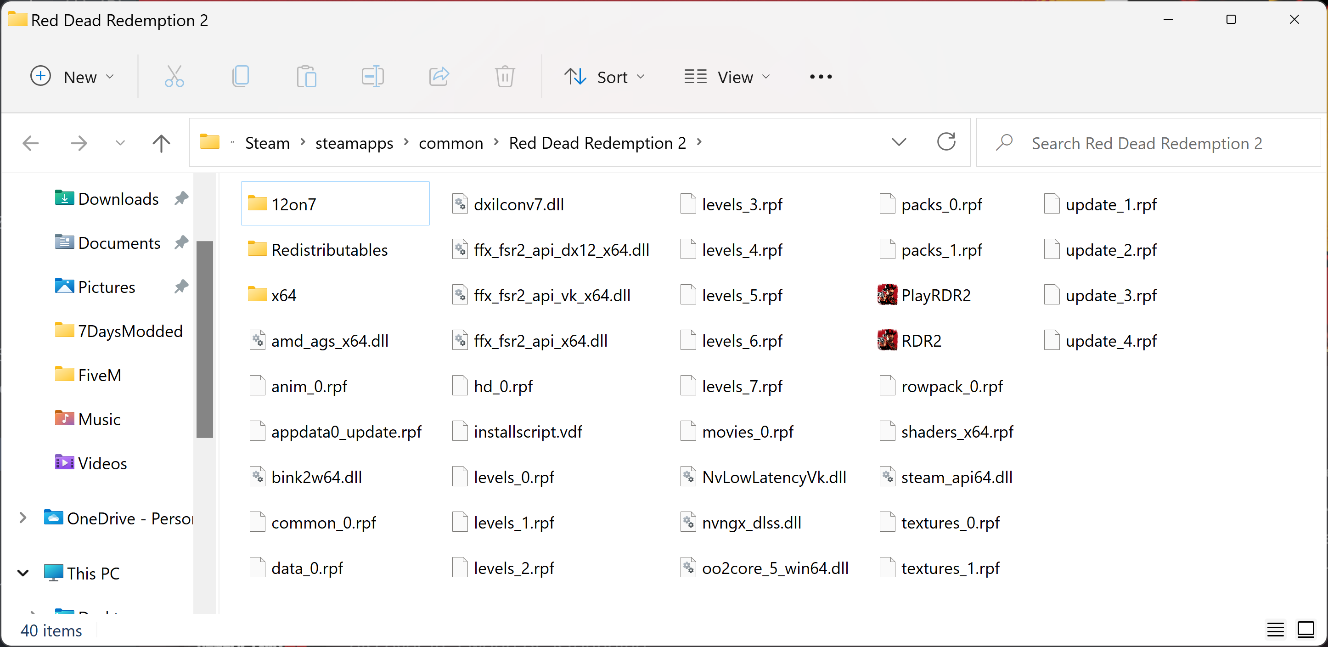Select the Redistributables folder
This screenshot has height=647, width=1328.
tap(318, 249)
